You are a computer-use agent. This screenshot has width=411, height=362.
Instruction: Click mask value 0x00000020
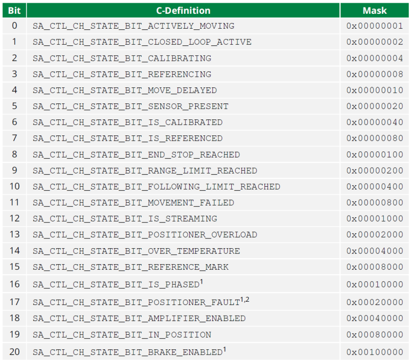[x=374, y=106]
